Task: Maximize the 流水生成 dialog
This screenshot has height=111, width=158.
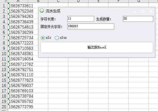Action: (x=143, y=11)
